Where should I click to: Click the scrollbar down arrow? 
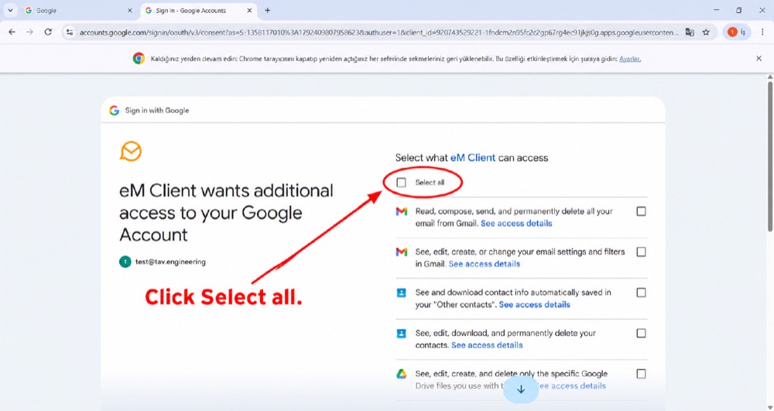[770, 408]
